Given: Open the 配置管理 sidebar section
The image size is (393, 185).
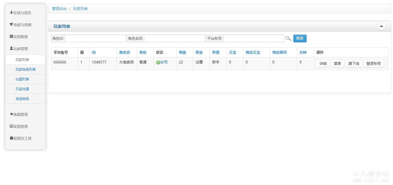Looking at the screenshot, I should [x=19, y=126].
